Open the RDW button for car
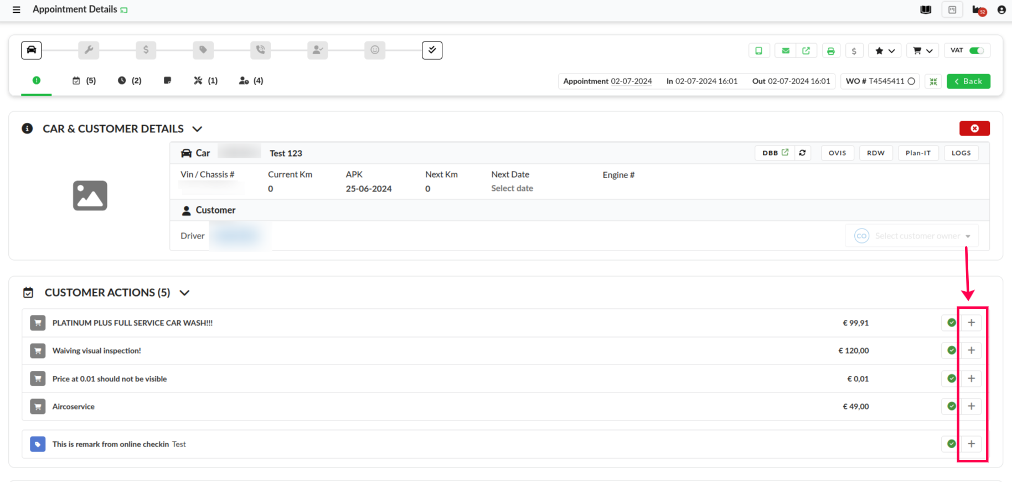This screenshot has width=1012, height=482. coord(875,153)
